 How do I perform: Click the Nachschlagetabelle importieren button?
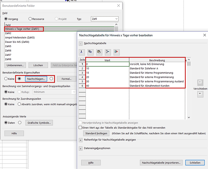coord(161,162)
